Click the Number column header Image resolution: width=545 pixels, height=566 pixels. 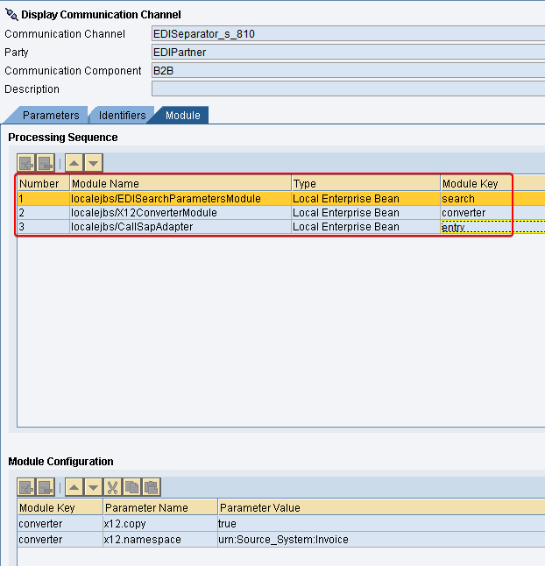pyautogui.click(x=43, y=184)
